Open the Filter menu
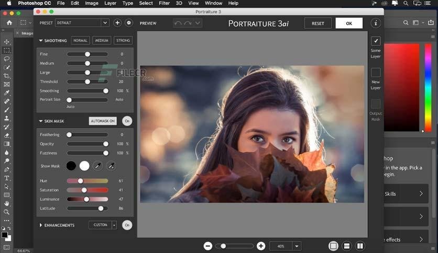Image resolution: width=438 pixels, height=253 pixels. click(x=165, y=3)
